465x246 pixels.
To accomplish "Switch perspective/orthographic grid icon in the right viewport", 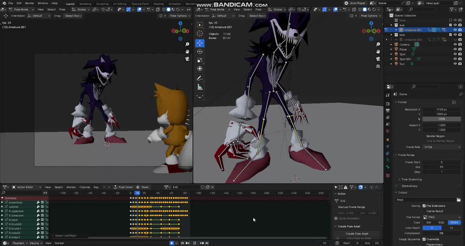I will point(378,66).
